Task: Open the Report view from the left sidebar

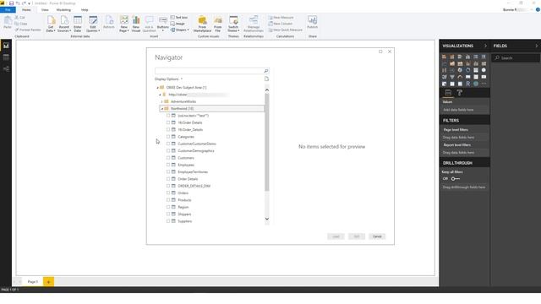Action: click(x=6, y=46)
